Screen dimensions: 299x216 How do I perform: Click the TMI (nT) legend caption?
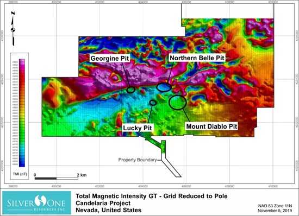point(20,174)
